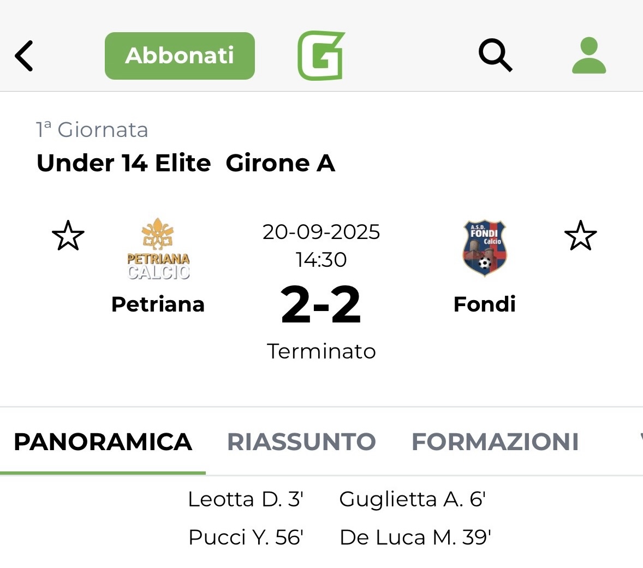Favorite Fondi with the star
Screen dimensions: 643x568
[x=580, y=236]
